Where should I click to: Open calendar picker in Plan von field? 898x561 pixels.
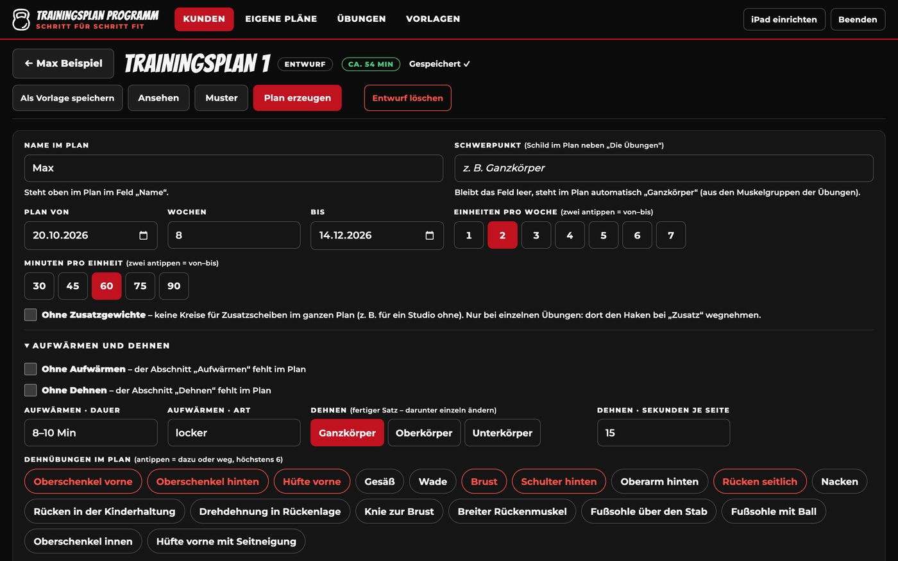(x=143, y=235)
